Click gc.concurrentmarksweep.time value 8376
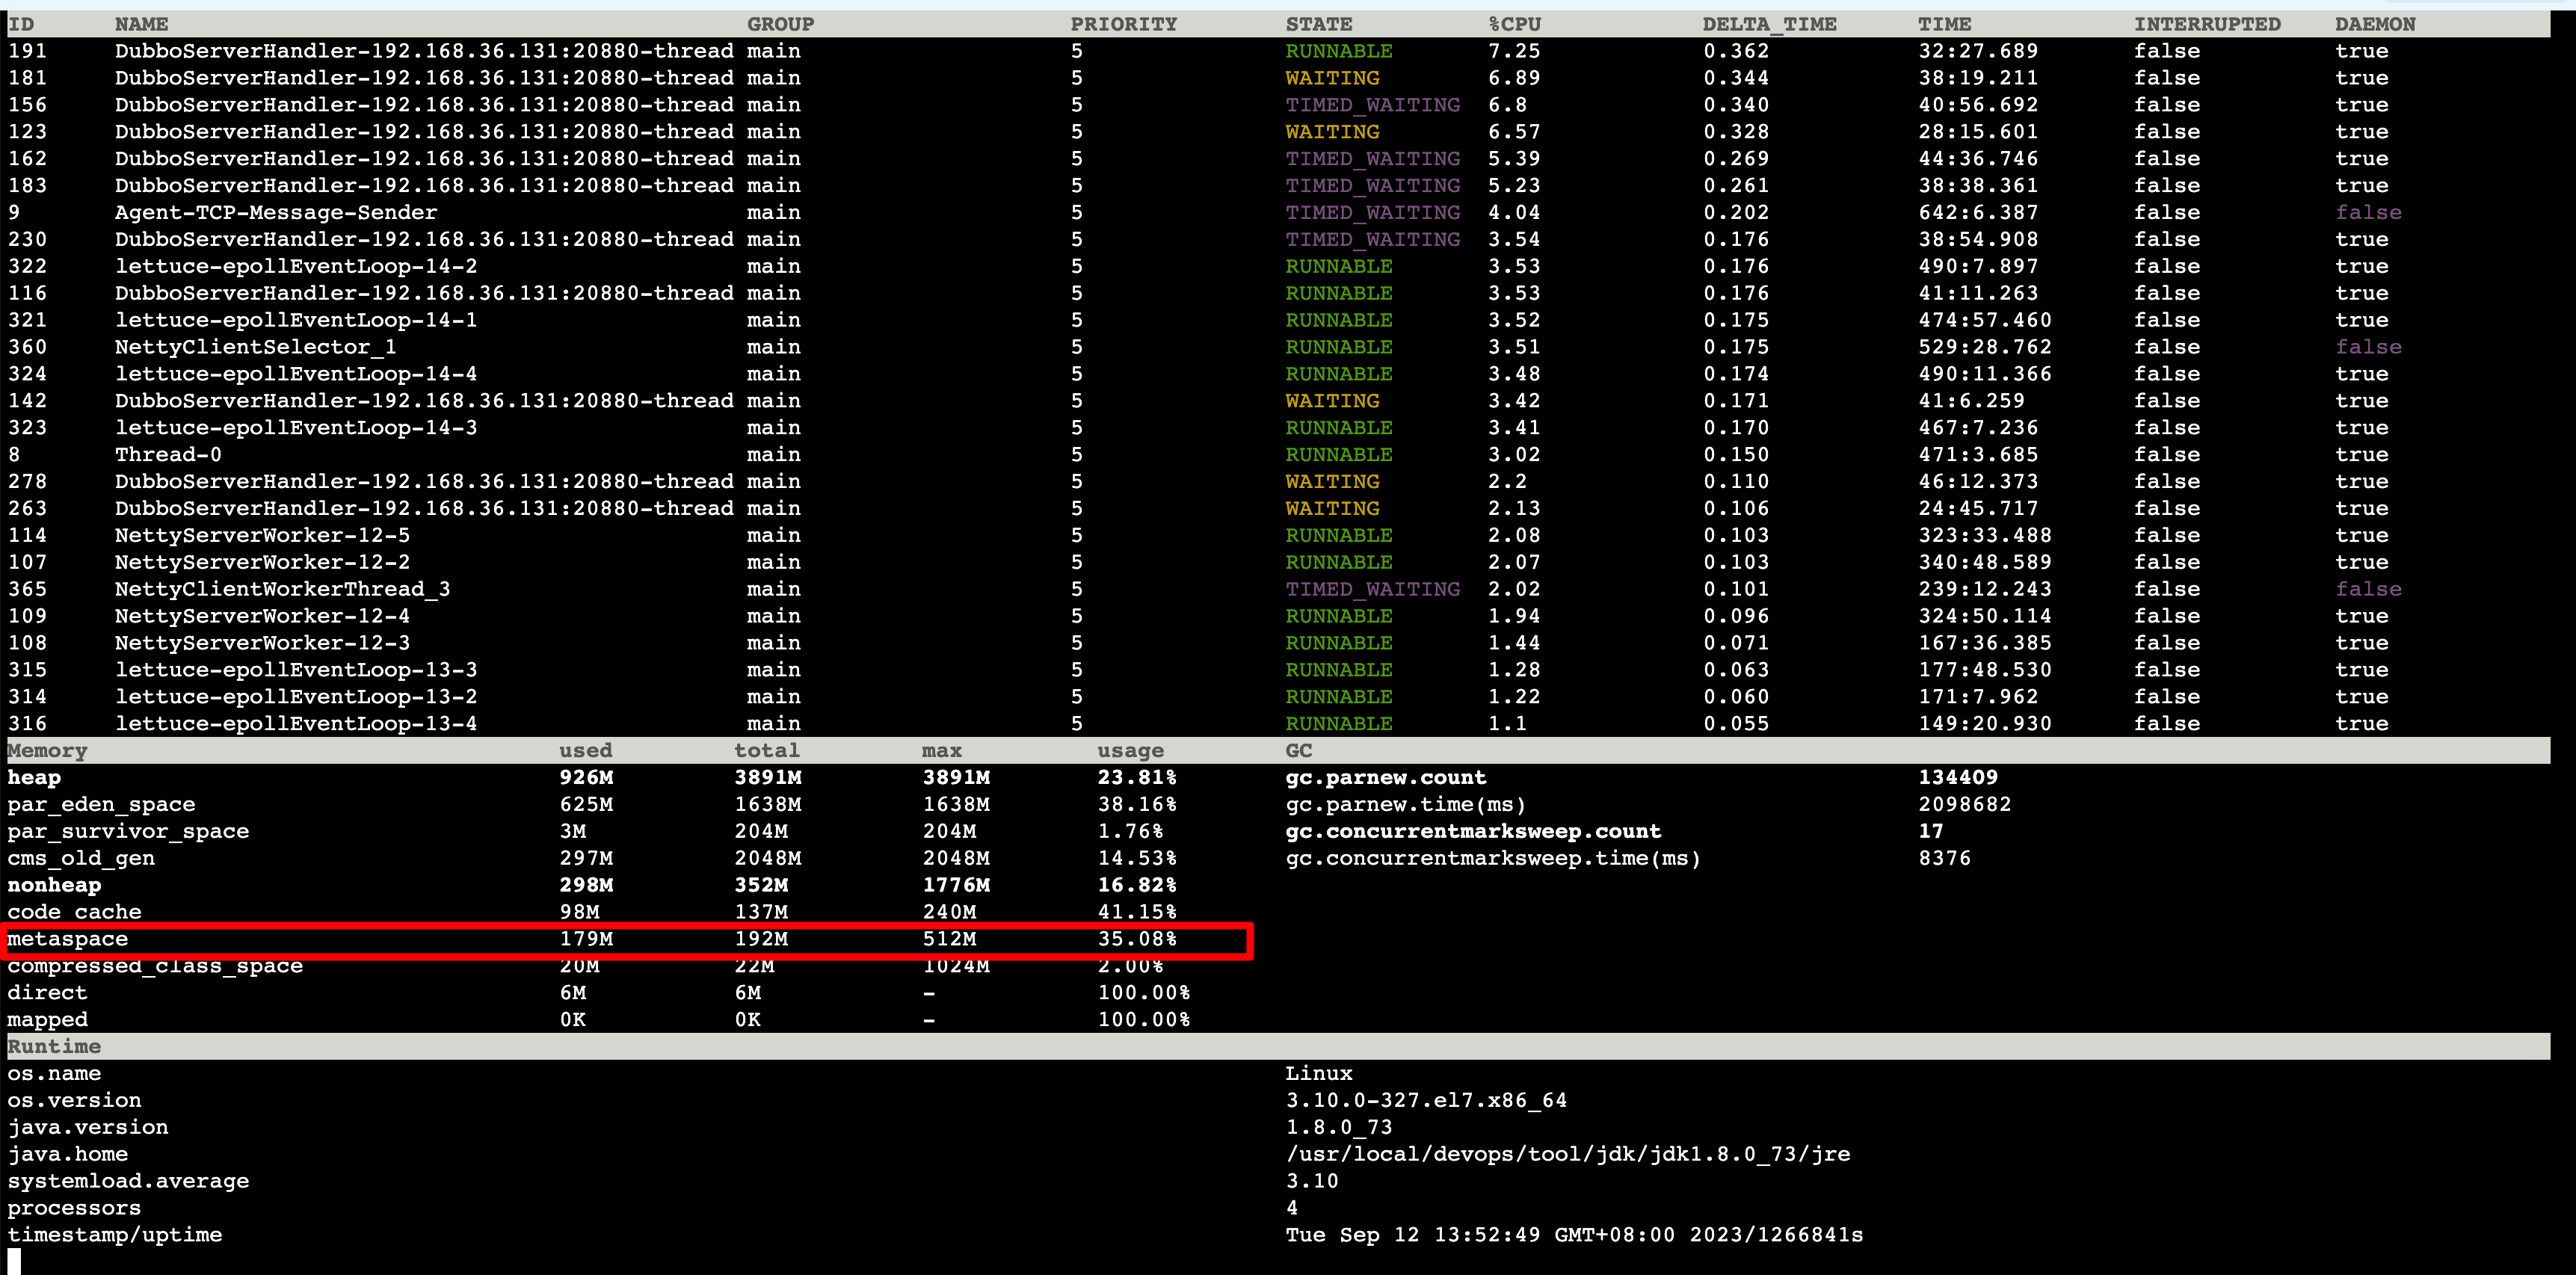Screen dimensions: 2576x1275 click(1945, 859)
